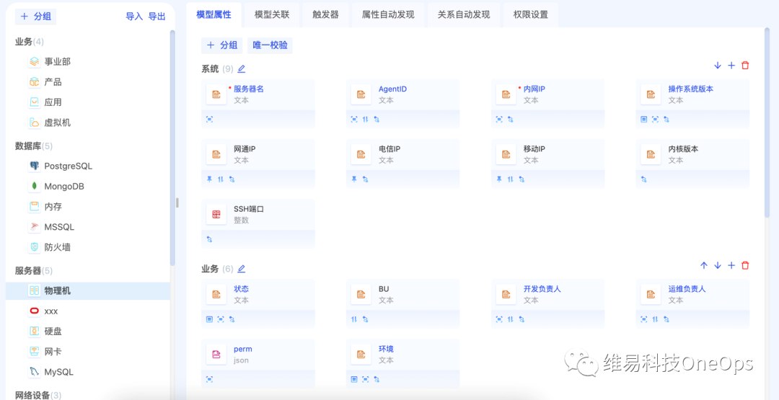This screenshot has width=779, height=400.
Task: Click the 防火墙 shield icon
Action: pos(35,247)
